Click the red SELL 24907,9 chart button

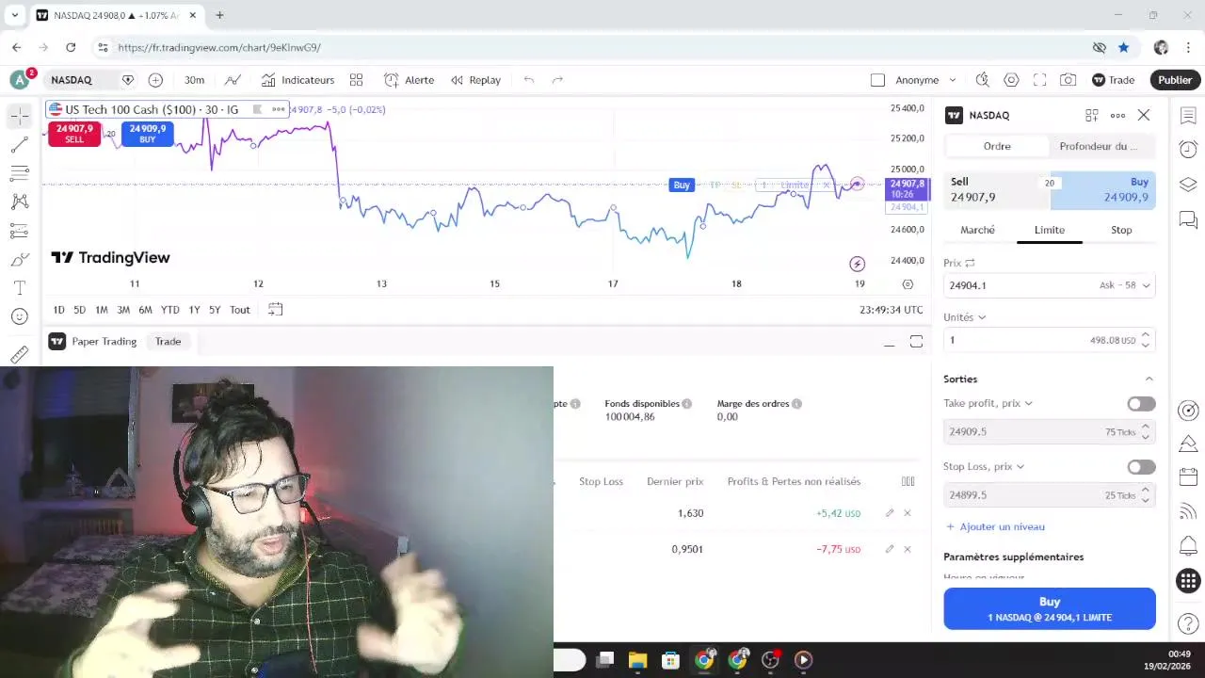(74, 134)
